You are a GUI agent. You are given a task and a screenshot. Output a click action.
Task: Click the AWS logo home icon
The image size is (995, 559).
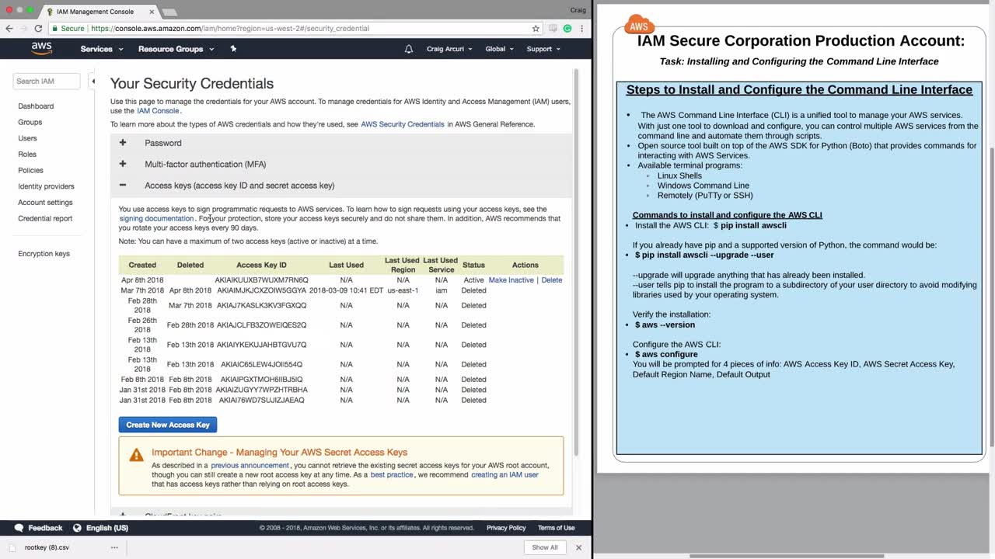[42, 48]
